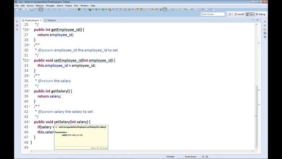Open the Window menu
This screenshot has height=159, width=282.
(x=84, y=6)
